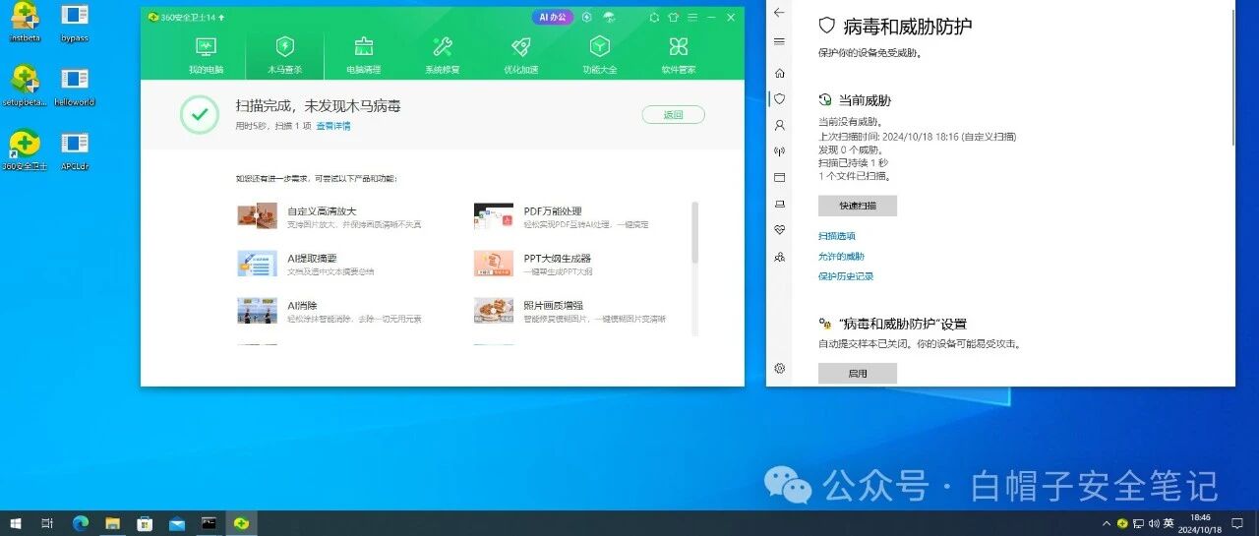Click 快速扫描 quick scan button

(x=858, y=206)
